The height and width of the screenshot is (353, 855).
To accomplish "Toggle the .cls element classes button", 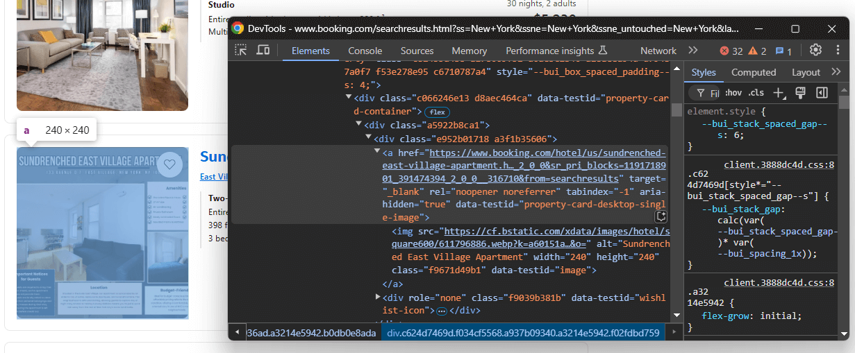I will [756, 93].
